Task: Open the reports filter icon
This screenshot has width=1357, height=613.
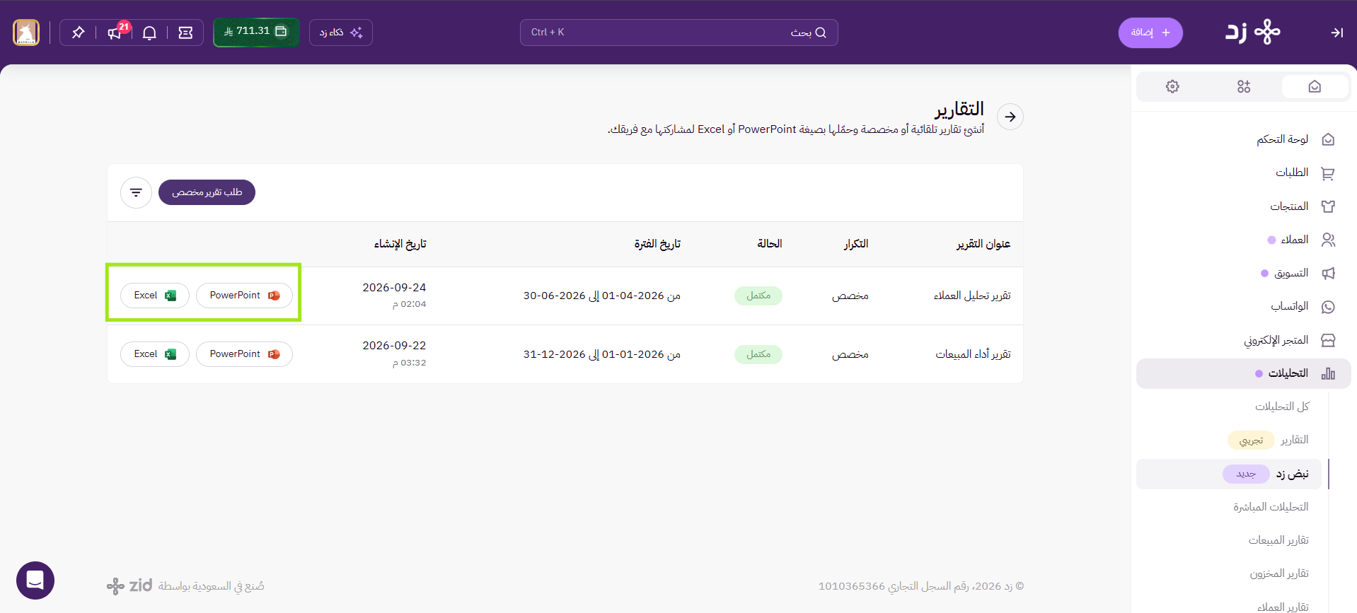Action: point(136,192)
